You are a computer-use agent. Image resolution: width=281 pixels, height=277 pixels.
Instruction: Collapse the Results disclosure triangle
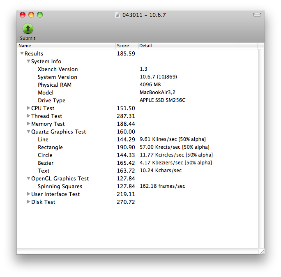pos(22,53)
